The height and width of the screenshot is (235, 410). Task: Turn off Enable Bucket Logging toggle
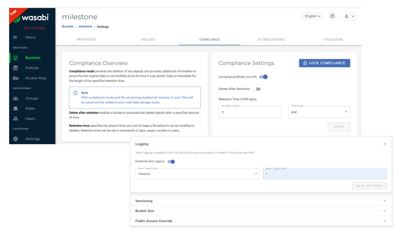pos(171,161)
